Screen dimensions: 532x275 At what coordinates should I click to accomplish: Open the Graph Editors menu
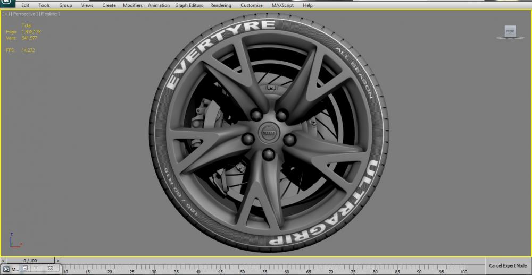(189, 5)
